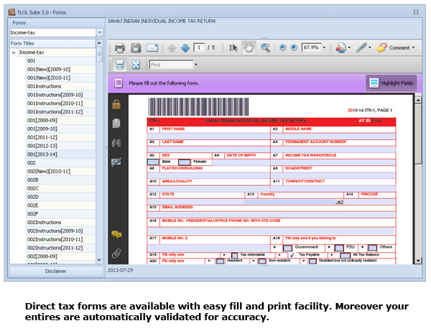The image size is (431, 331).
Task: Open the Income-tax forms dropdown
Action: point(99,32)
